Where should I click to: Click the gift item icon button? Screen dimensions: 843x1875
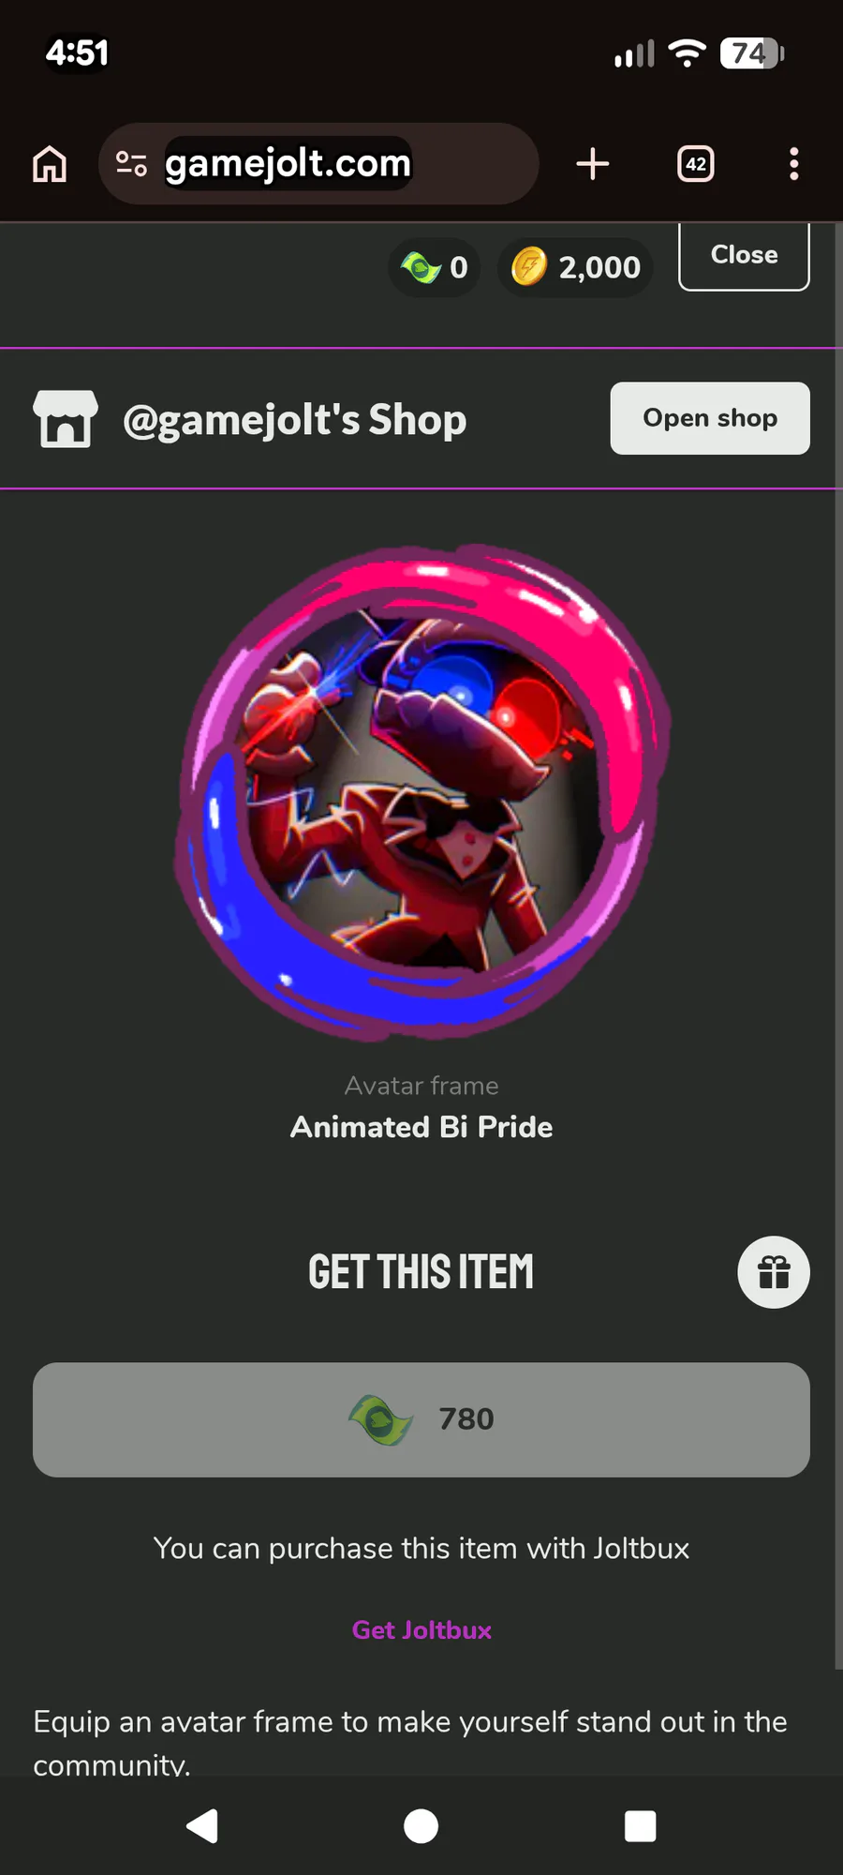coord(774,1272)
